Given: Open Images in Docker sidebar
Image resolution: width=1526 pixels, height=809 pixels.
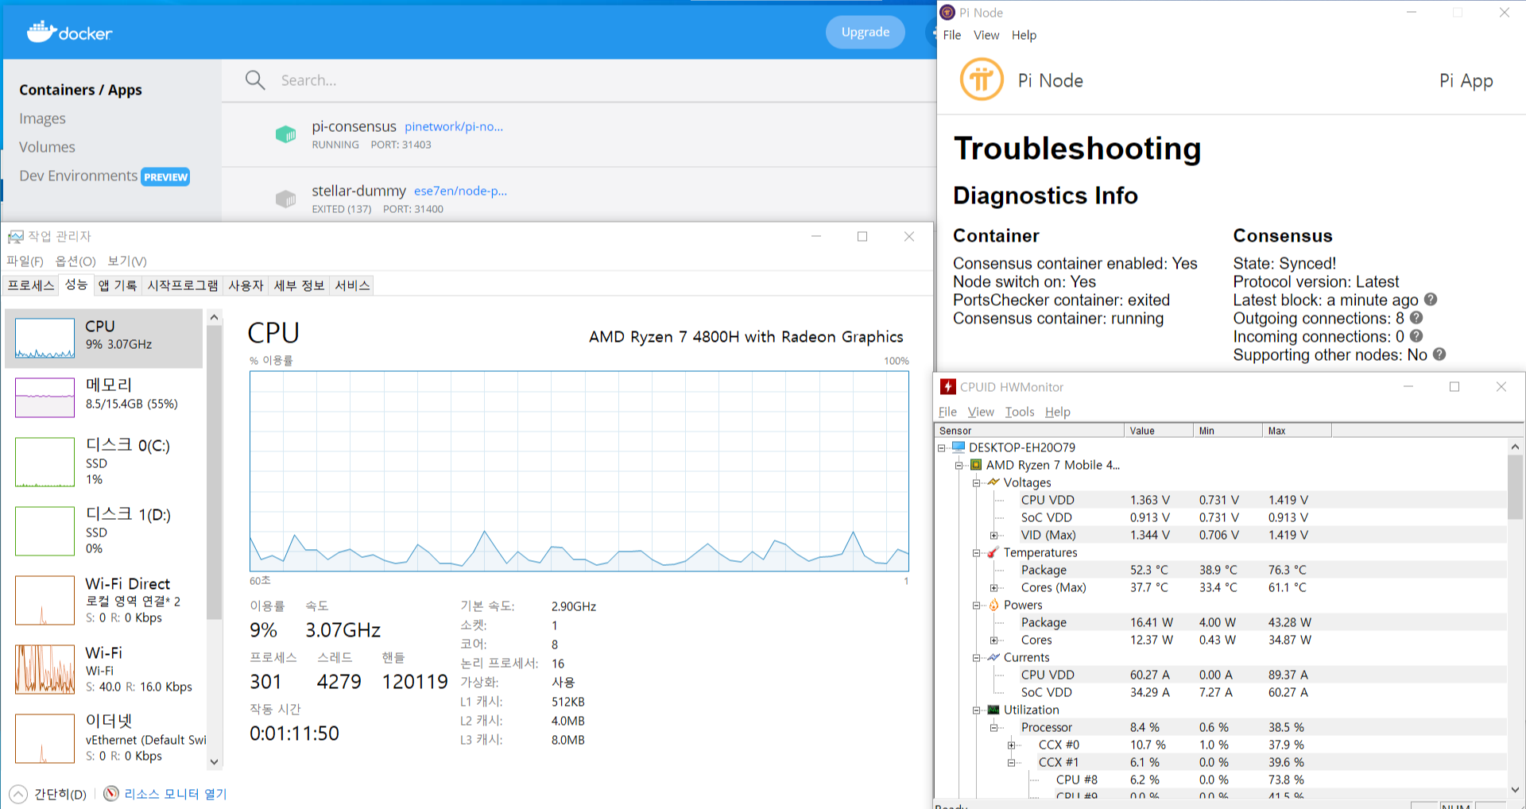Looking at the screenshot, I should click(42, 118).
